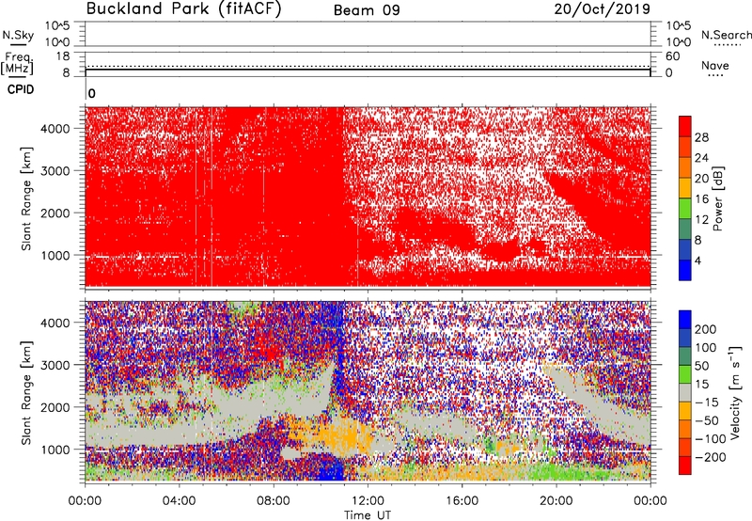Click the 2000 tick on power panel
Screen dimensions: 752x521
pyautogui.click(x=55, y=213)
